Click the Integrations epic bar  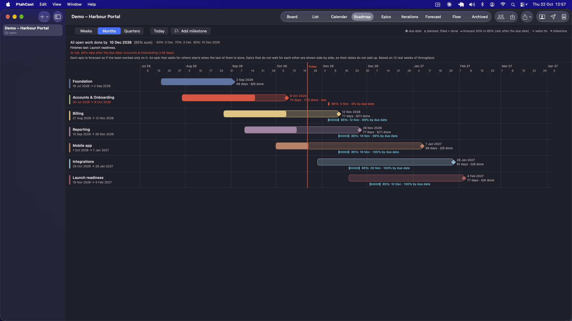click(385, 162)
